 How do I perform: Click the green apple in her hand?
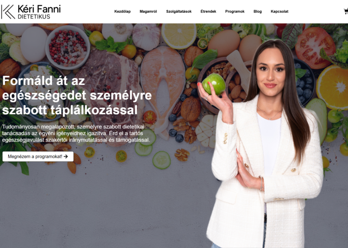tap(214, 84)
